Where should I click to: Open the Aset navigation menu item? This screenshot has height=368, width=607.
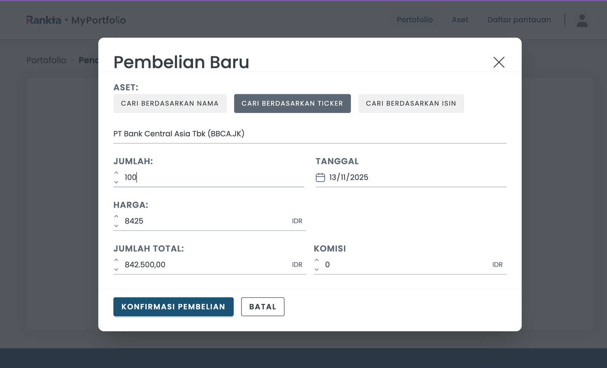460,20
